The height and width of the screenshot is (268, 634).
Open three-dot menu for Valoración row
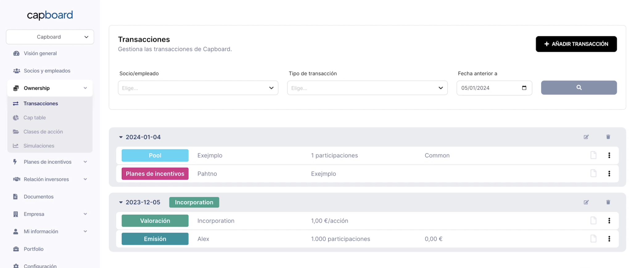coord(609,220)
